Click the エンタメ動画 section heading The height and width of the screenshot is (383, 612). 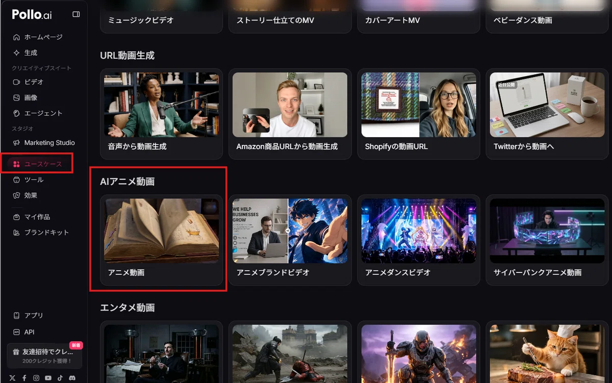click(x=127, y=308)
